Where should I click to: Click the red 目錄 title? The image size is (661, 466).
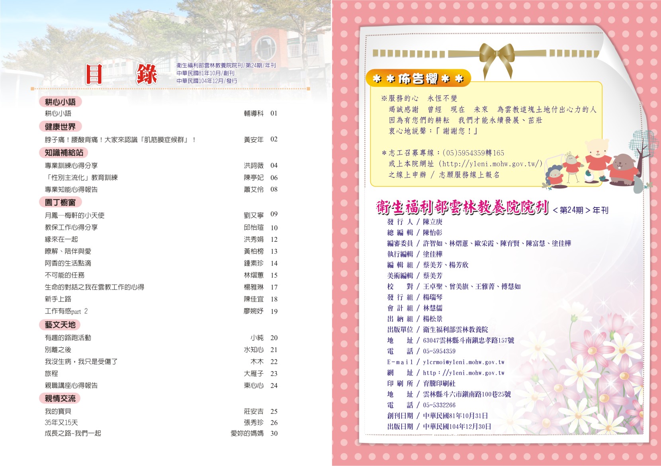[x=121, y=74]
